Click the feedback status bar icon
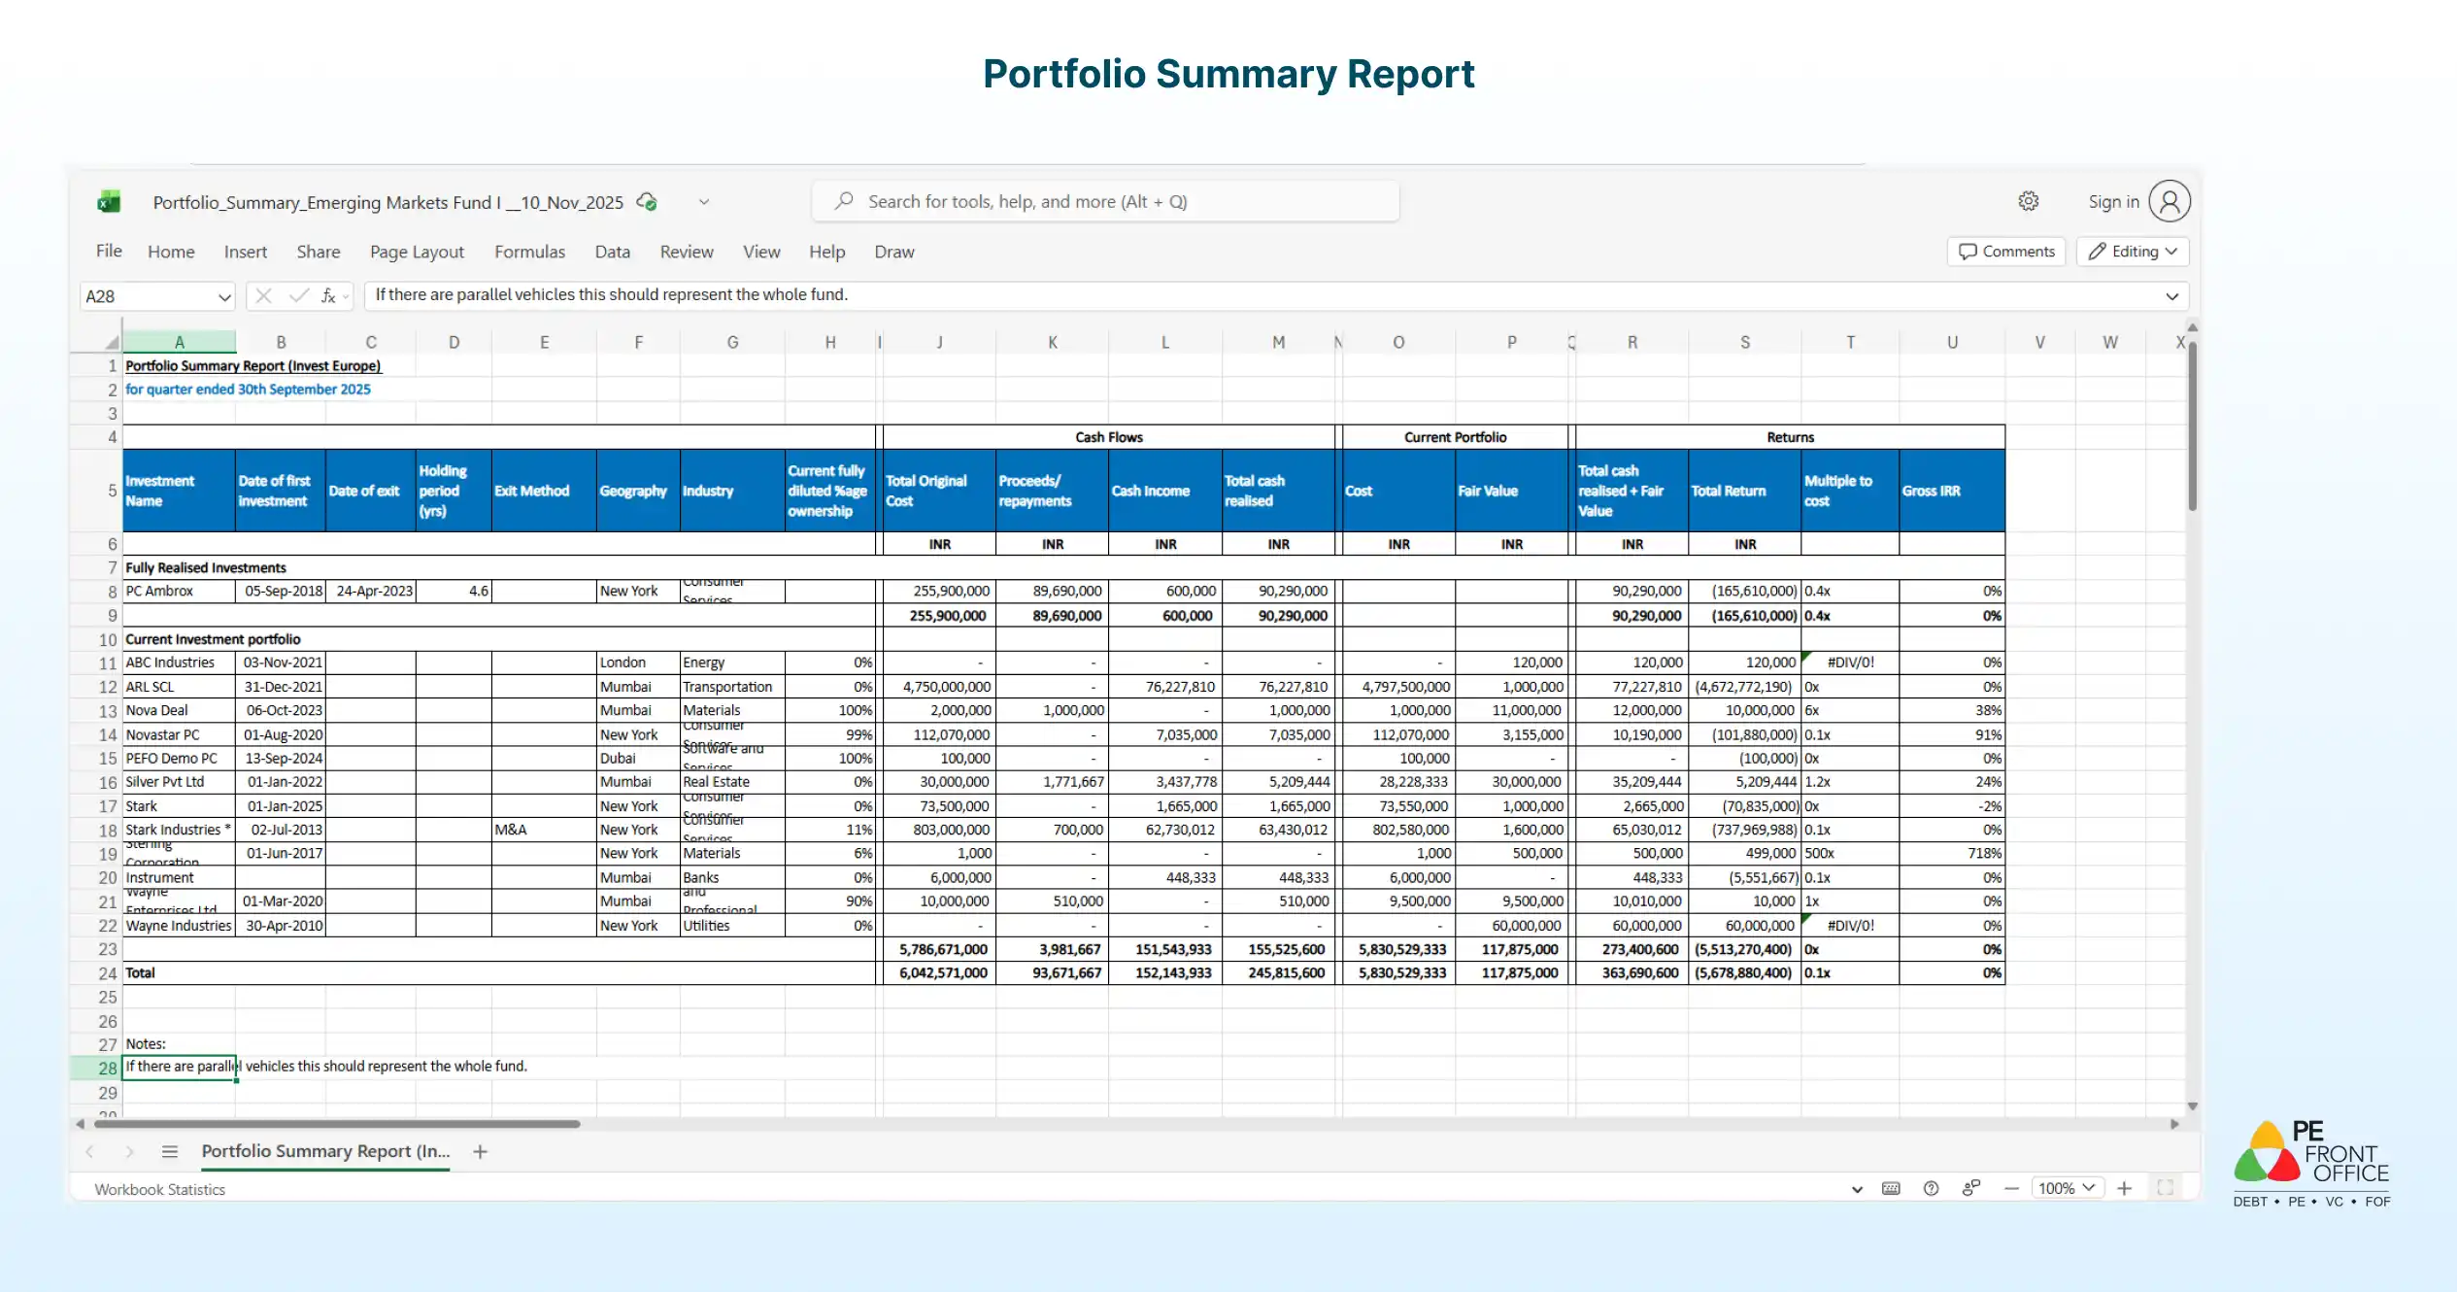This screenshot has width=2457, height=1292. coord(1970,1188)
